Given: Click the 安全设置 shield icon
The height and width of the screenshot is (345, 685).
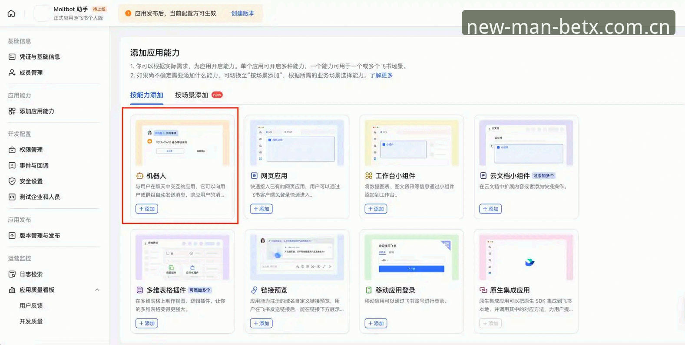Looking at the screenshot, I should click(12, 181).
